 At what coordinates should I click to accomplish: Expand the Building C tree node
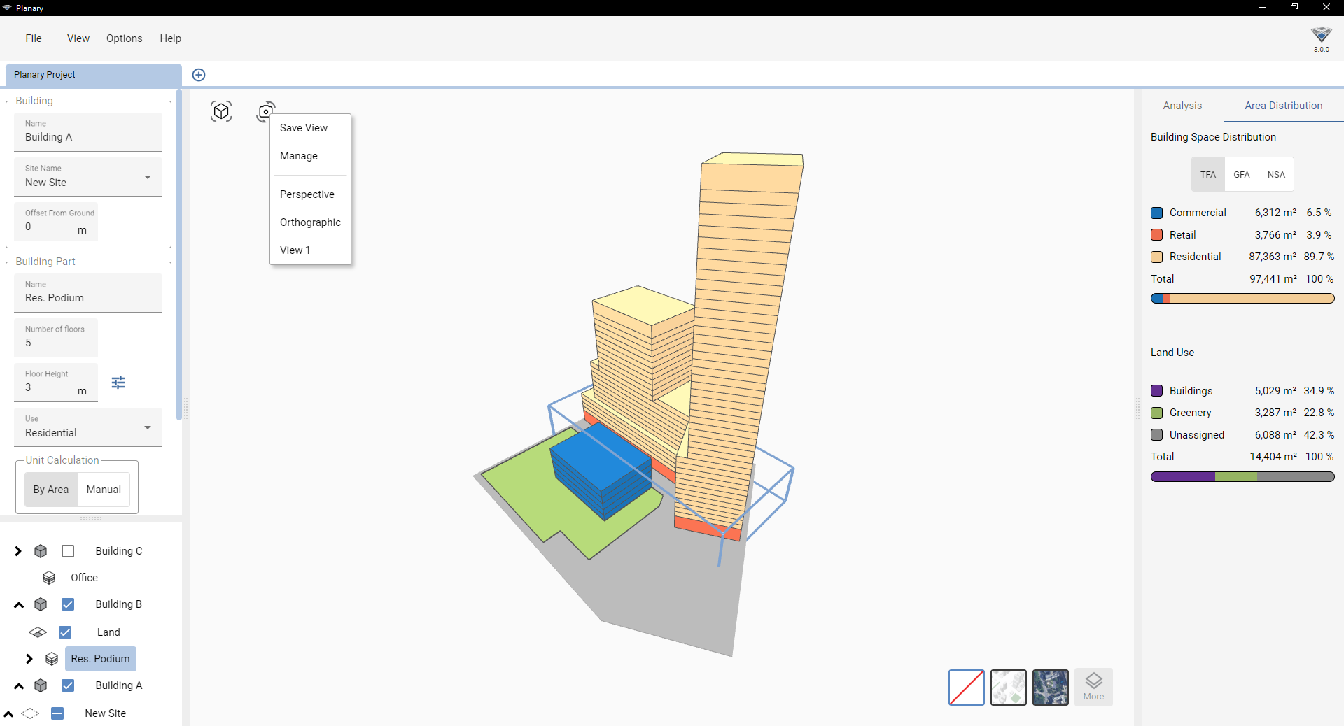pos(18,551)
